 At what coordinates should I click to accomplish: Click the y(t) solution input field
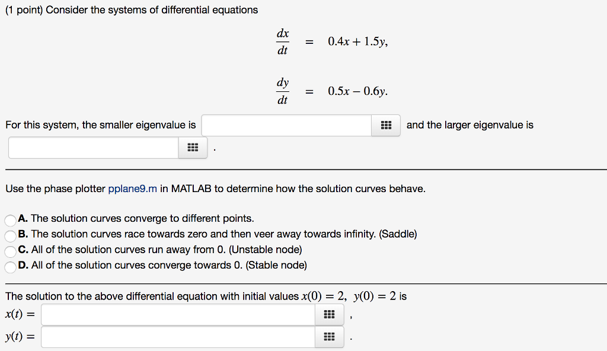point(178,336)
